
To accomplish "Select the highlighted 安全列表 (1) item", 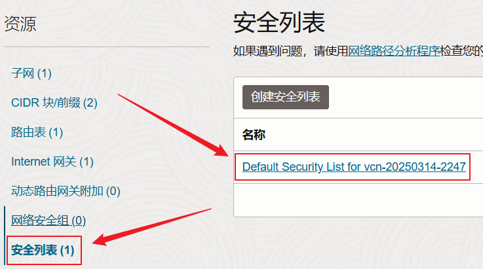I will [43, 250].
